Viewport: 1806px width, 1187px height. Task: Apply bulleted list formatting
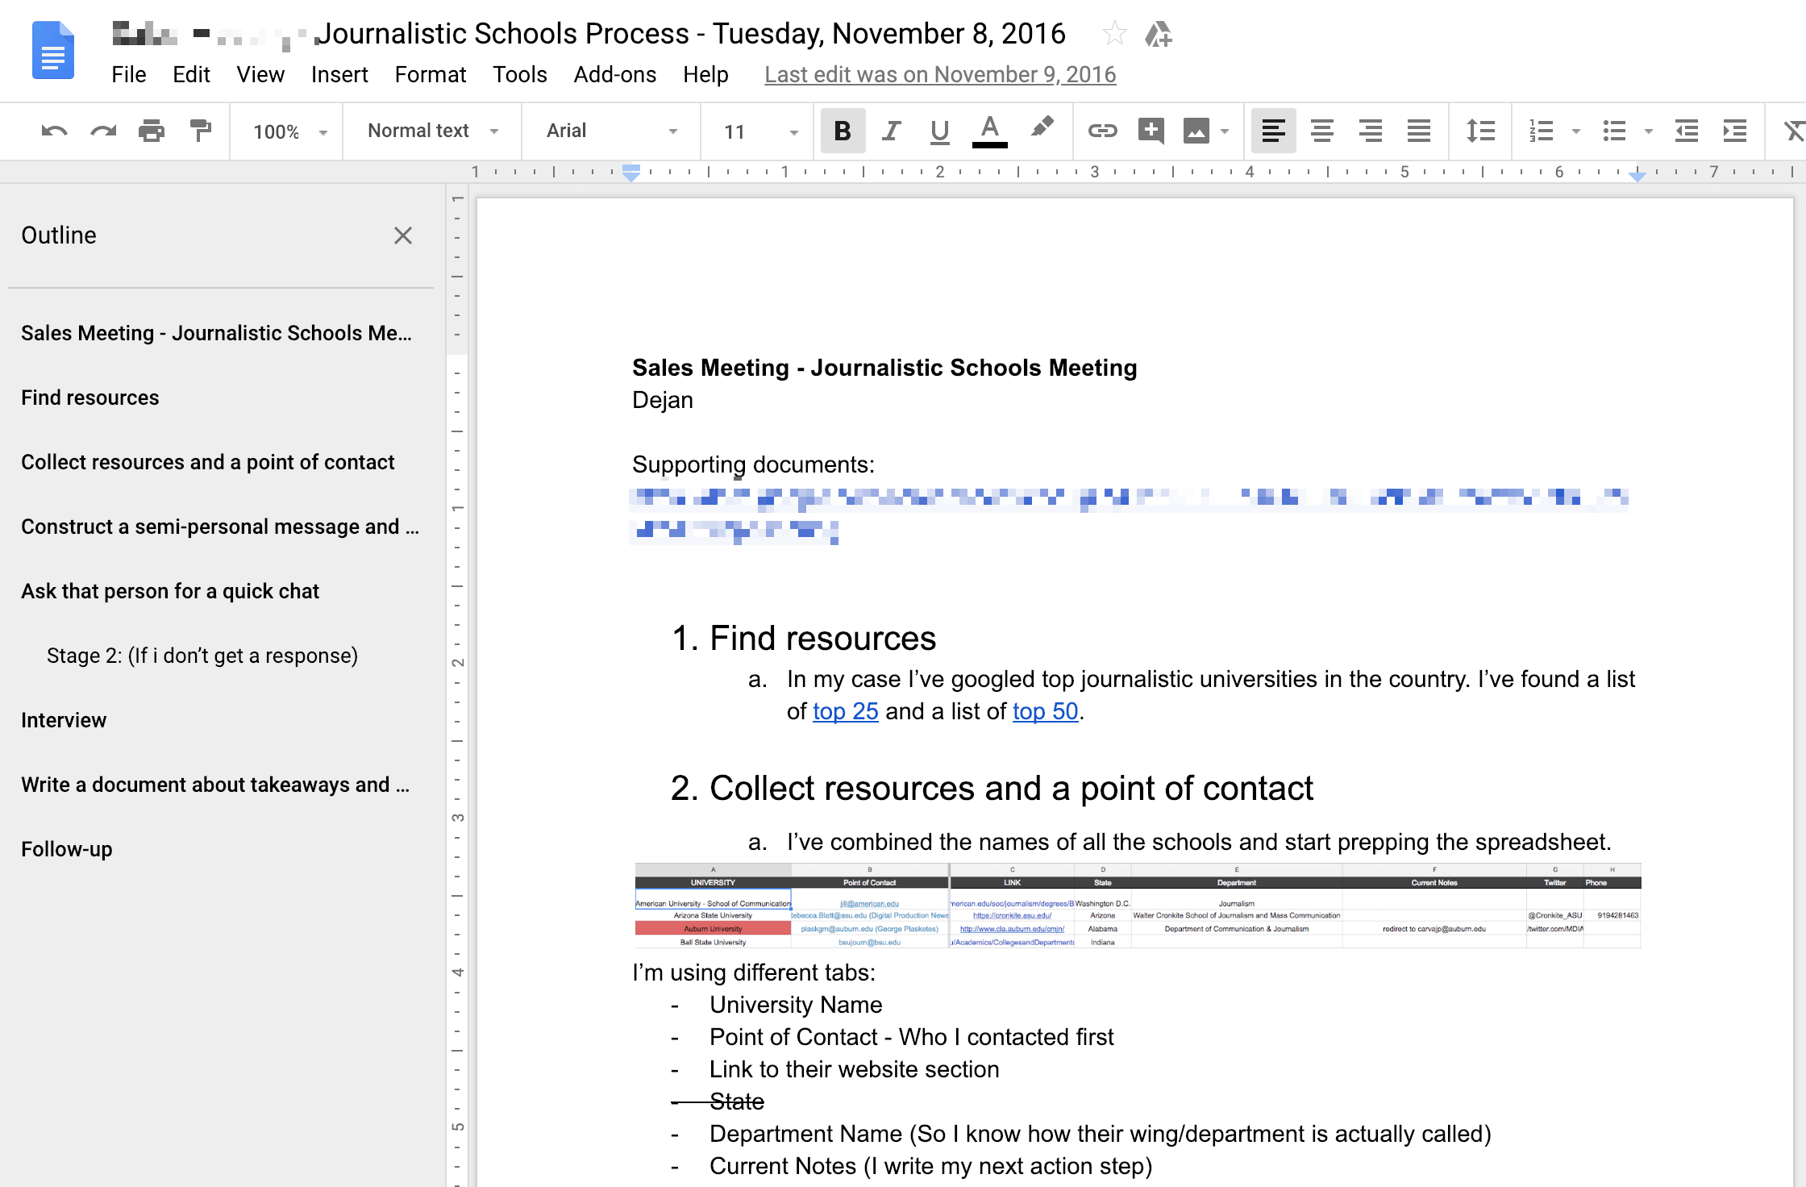coord(1614,131)
